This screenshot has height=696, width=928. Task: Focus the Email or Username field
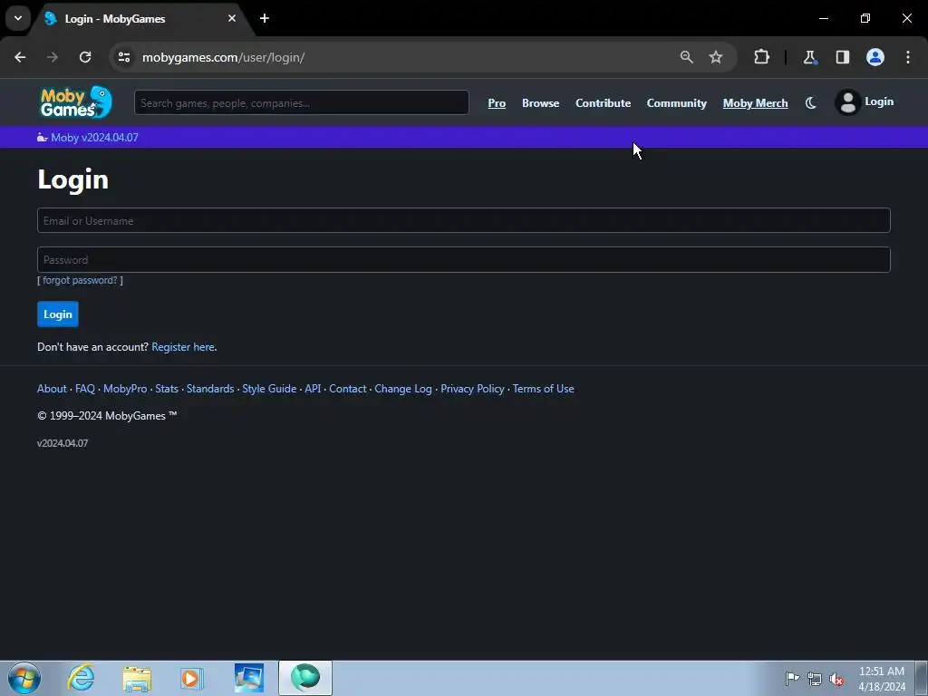[x=463, y=220]
